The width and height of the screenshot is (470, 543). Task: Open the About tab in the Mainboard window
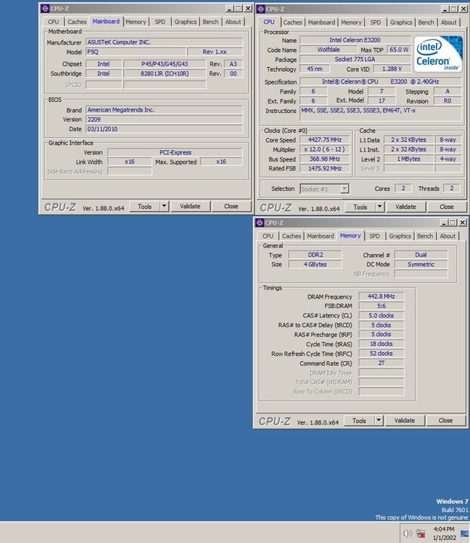pos(233,21)
